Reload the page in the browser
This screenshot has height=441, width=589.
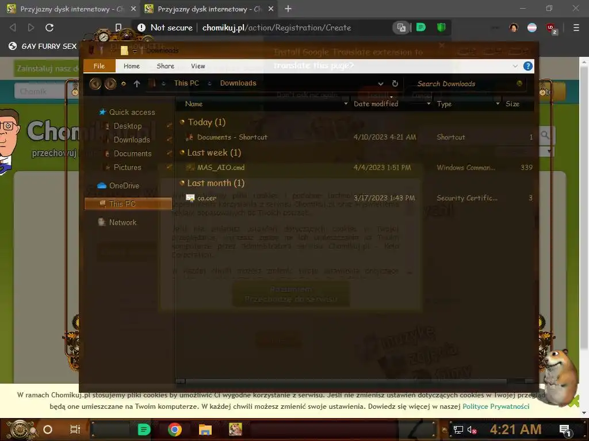(49, 28)
